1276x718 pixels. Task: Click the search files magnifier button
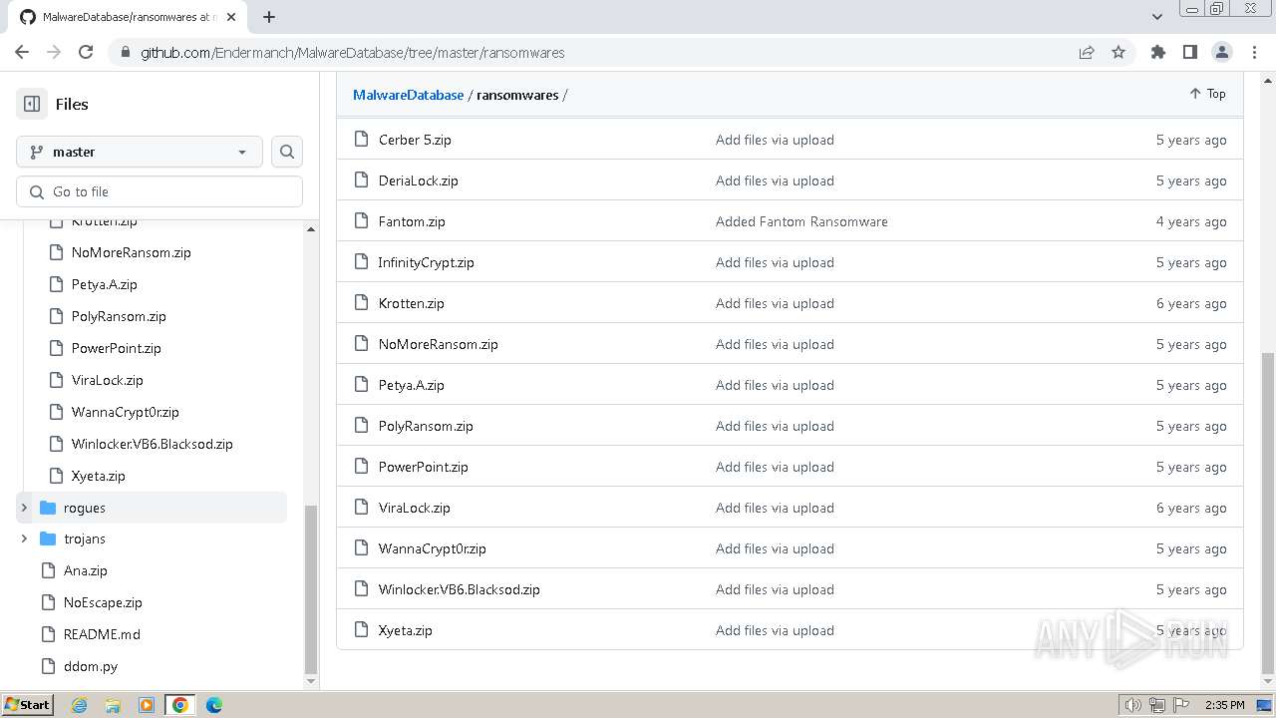click(287, 152)
